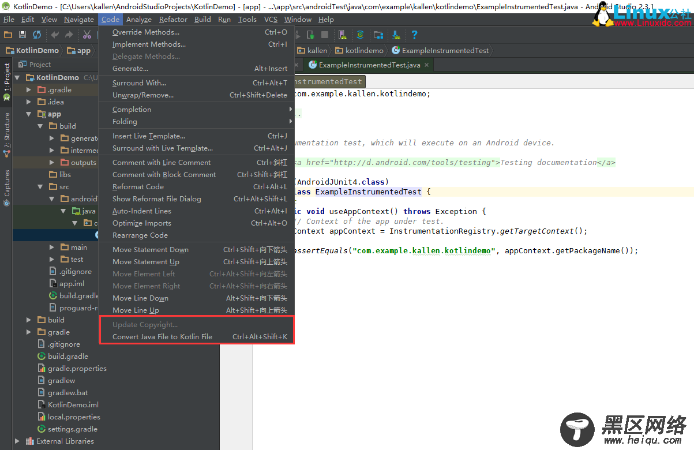Open the SDK Manager toolbar icon
The height and width of the screenshot is (450, 694).
(x=396, y=35)
